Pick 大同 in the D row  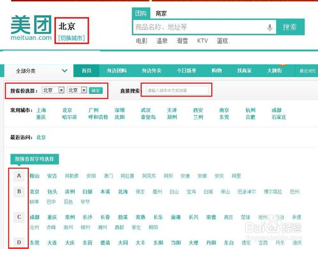[123, 243]
